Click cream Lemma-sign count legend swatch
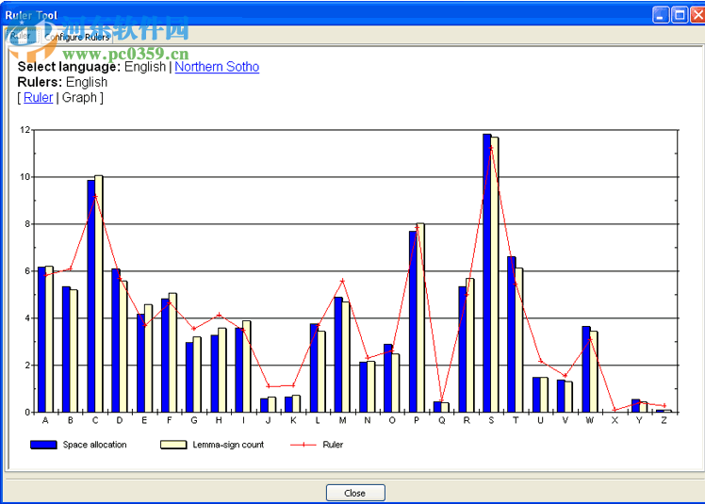Image resolution: width=705 pixels, height=504 pixels. (x=173, y=444)
